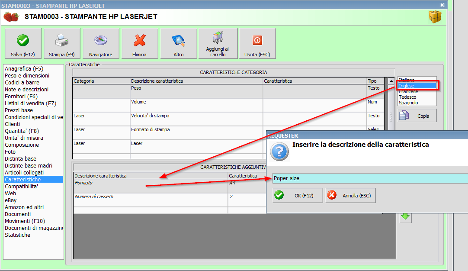Click the Volume row description cell
The image size is (468, 271).
pyautogui.click(x=196, y=105)
